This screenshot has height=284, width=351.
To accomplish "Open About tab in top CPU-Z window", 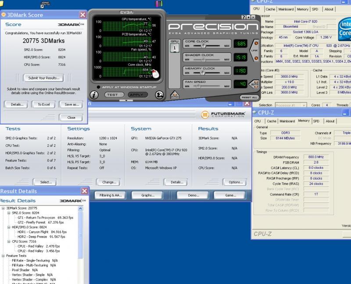I will [x=329, y=9].
